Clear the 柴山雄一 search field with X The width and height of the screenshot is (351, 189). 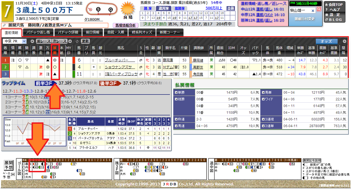(313, 11)
